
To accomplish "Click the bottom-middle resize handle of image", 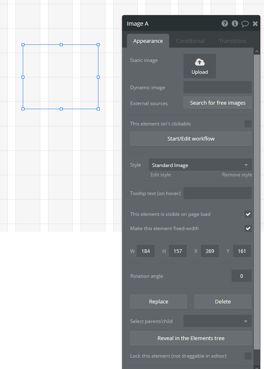I will pos(61,109).
